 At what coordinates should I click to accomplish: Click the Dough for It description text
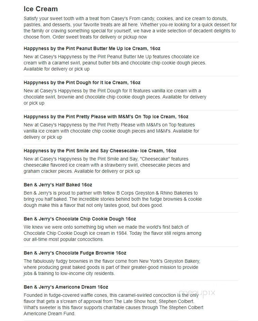(115, 97)
